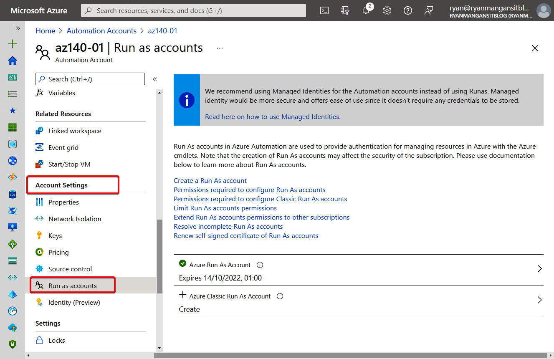Image resolution: width=554 pixels, height=359 pixels.
Task: Open Limit Run As accounts permissions link
Action: 225,208
